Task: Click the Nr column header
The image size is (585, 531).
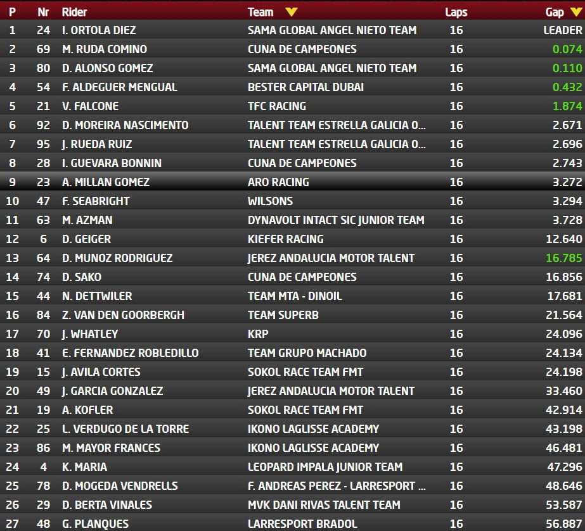Action: pos(43,11)
